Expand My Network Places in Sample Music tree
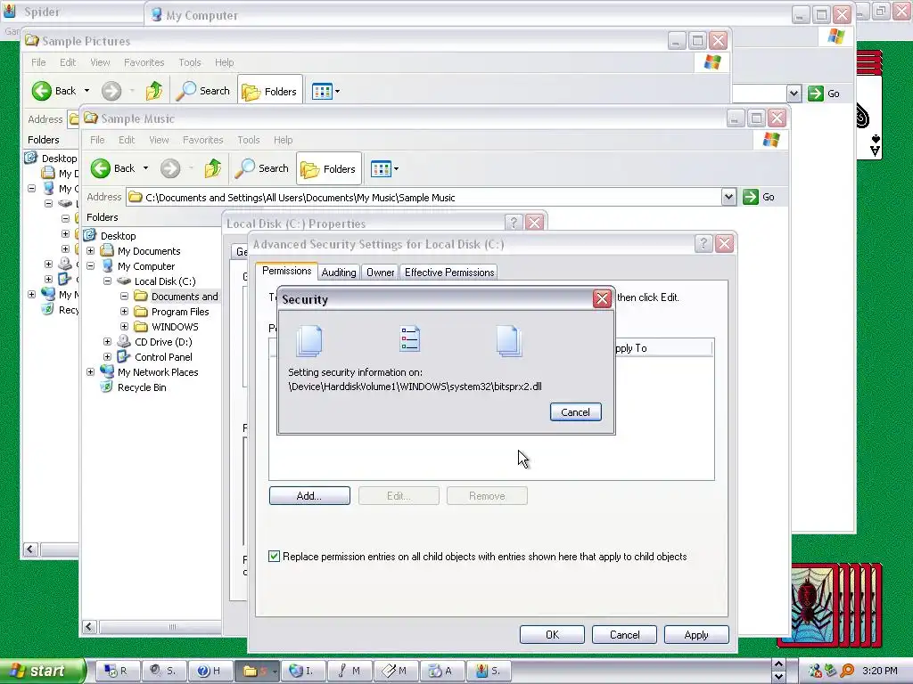This screenshot has width=913, height=684. (91, 372)
